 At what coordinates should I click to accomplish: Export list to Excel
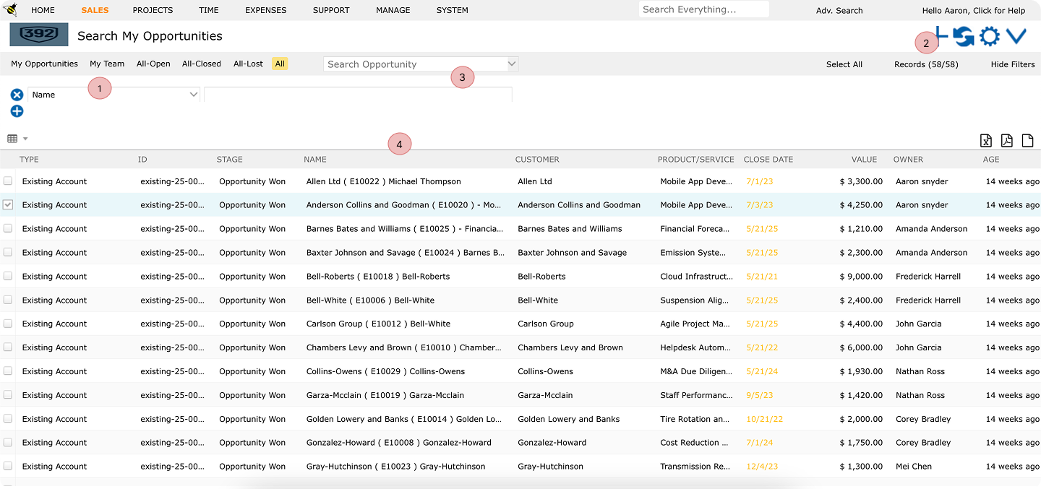pyautogui.click(x=986, y=141)
